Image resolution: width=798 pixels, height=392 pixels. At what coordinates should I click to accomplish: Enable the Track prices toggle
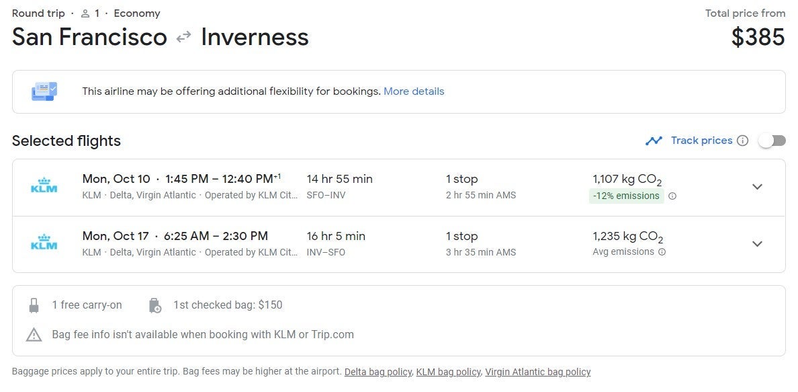[x=772, y=141]
